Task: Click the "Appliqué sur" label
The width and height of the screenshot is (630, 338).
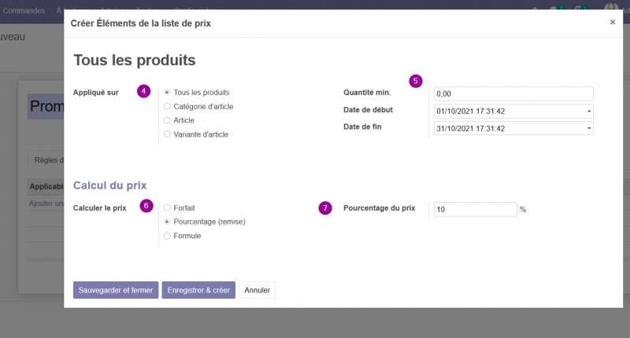Action: [95, 92]
